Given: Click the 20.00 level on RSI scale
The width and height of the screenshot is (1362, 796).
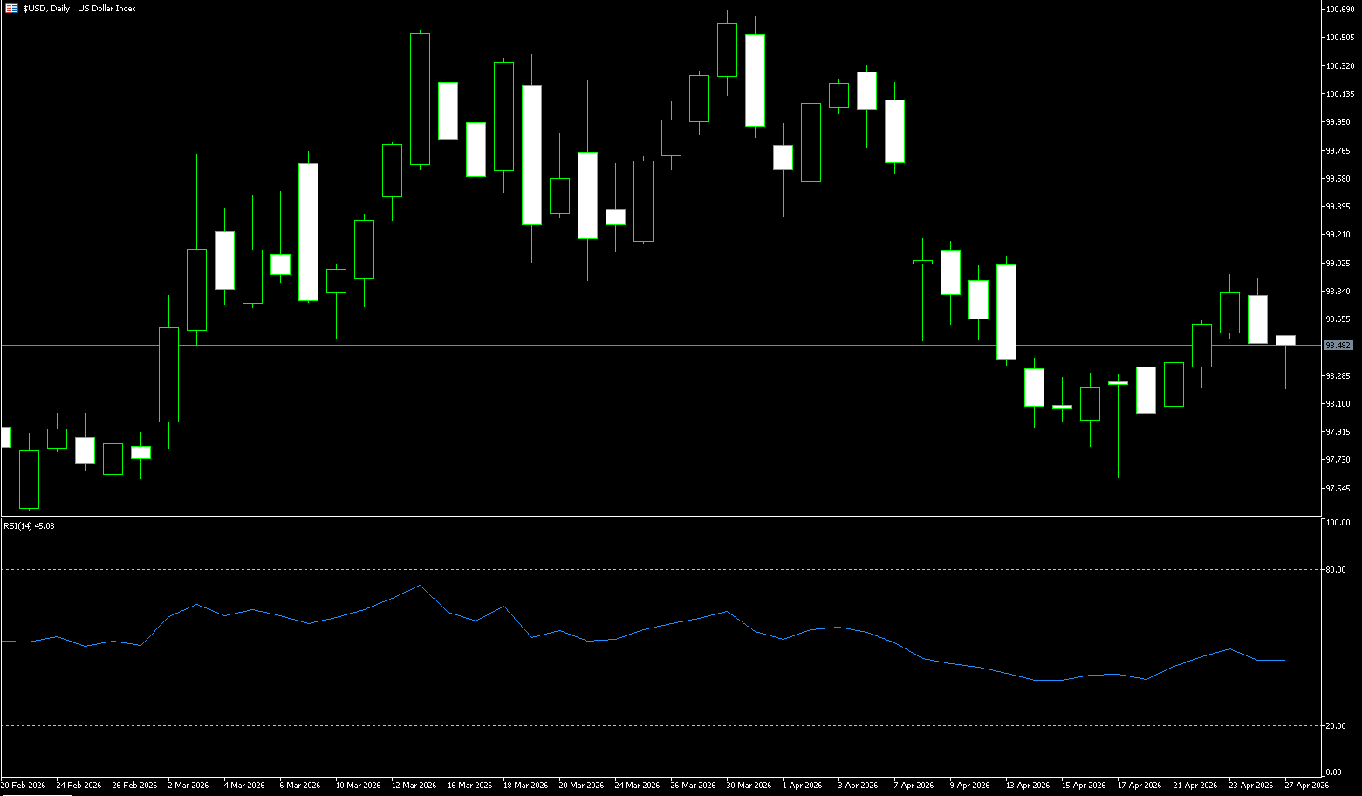Looking at the screenshot, I should click(x=1335, y=725).
